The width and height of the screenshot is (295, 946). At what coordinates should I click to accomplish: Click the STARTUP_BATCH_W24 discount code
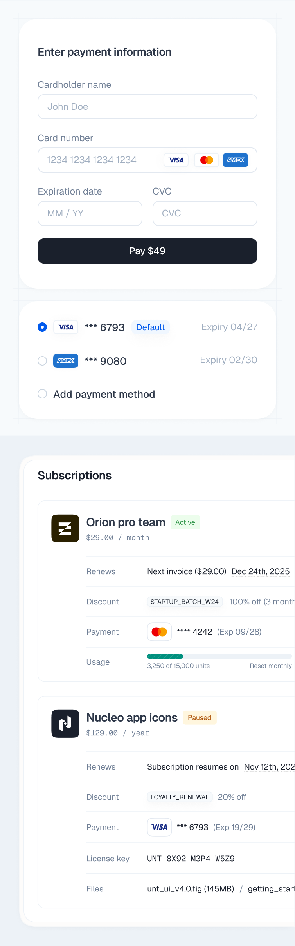184,601
